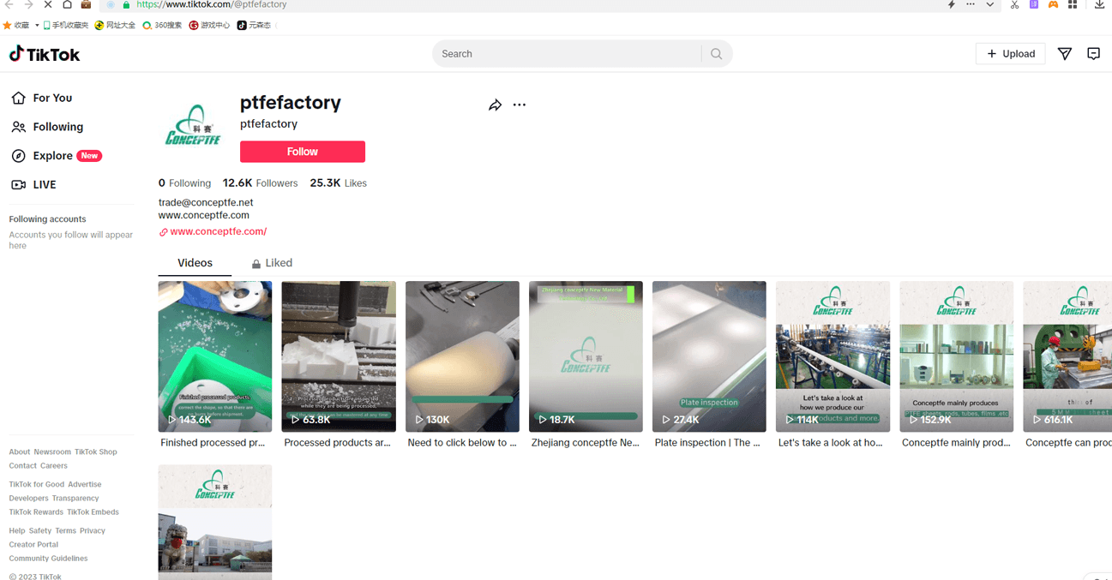Click the share arrow on the profile
The width and height of the screenshot is (1112, 580).
pyautogui.click(x=495, y=105)
